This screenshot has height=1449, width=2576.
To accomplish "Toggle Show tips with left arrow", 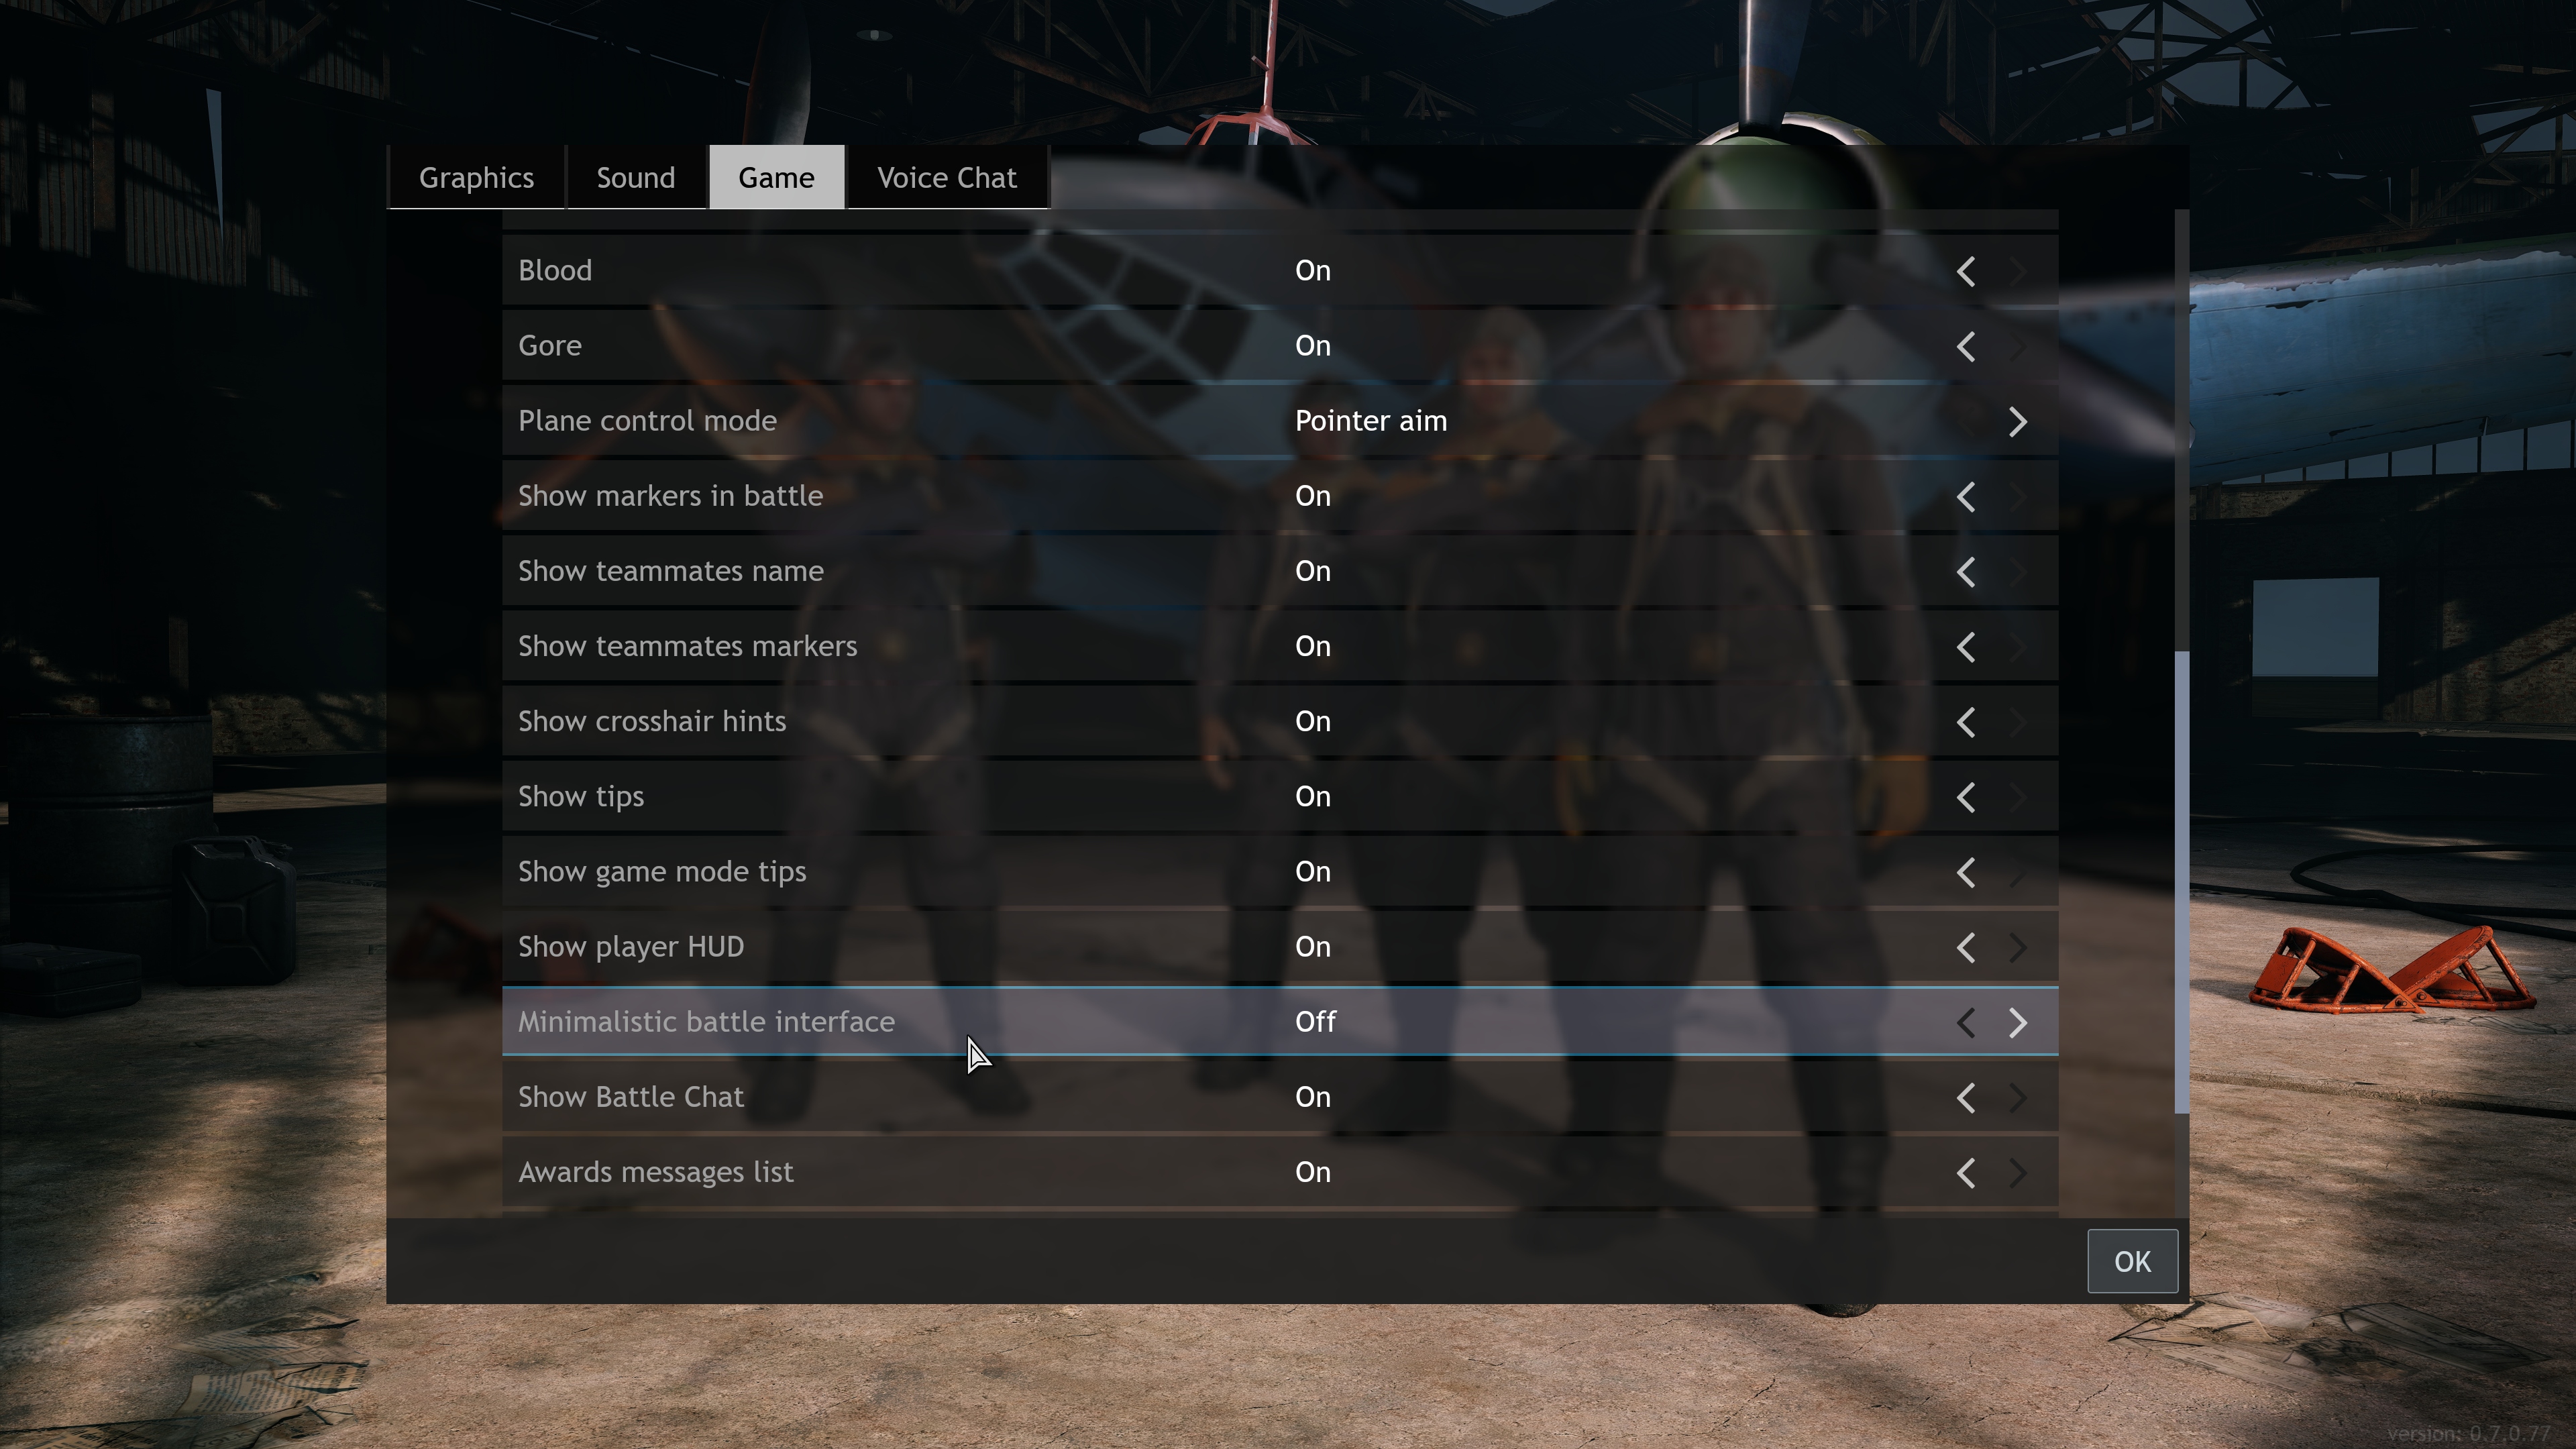I will point(1966,797).
